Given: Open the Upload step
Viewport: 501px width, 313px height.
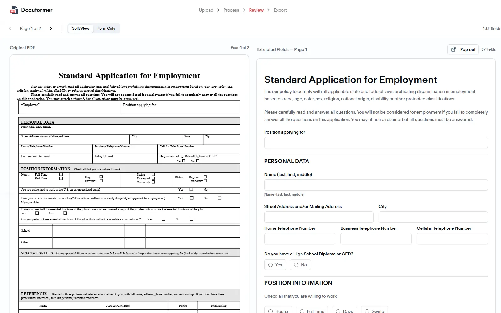Looking at the screenshot, I should point(206,10).
